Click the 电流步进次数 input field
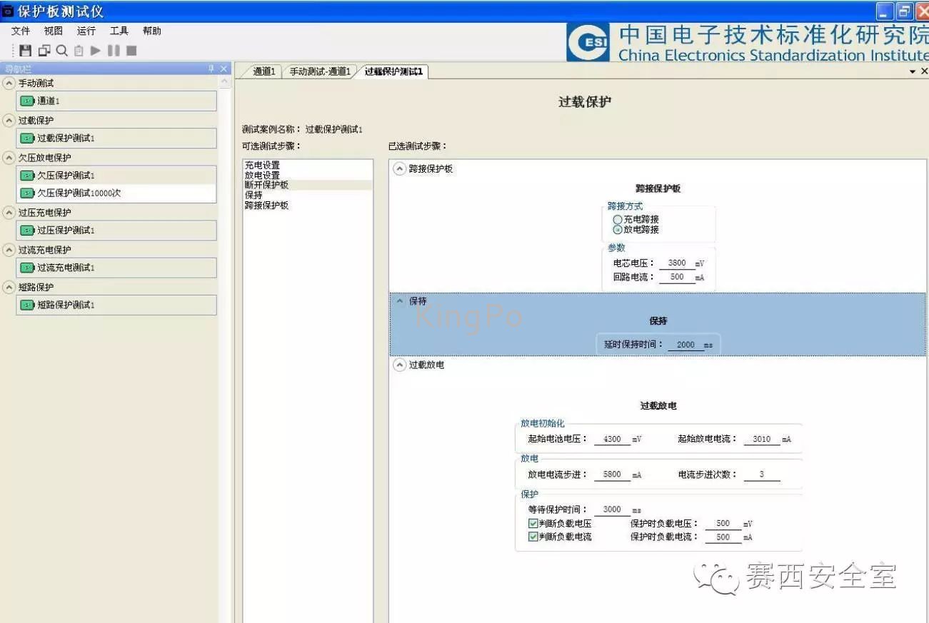The height and width of the screenshot is (623, 929). point(762,475)
